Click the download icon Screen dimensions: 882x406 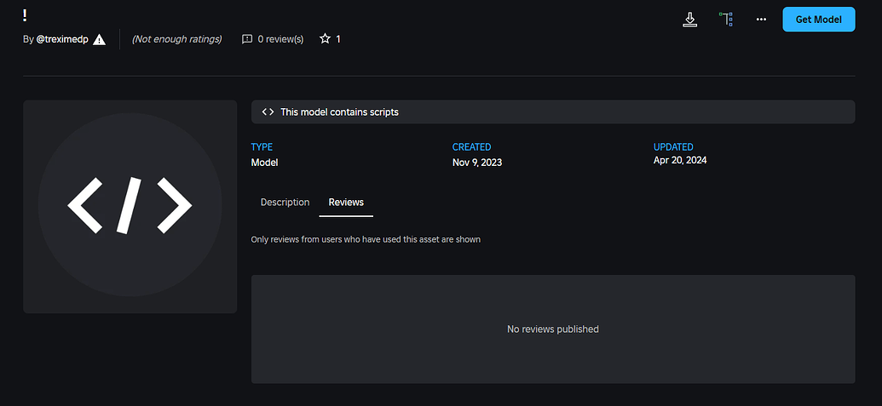[x=690, y=19]
